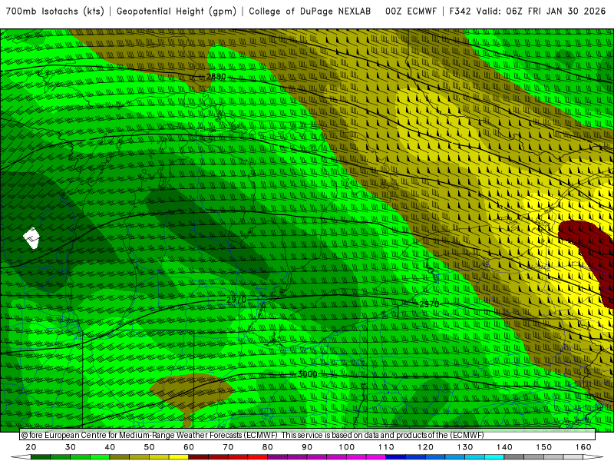Select the dark blue 110-115 kt legend swatch

[396, 457]
